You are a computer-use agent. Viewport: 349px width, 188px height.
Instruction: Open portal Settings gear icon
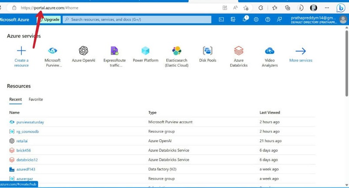point(256,20)
